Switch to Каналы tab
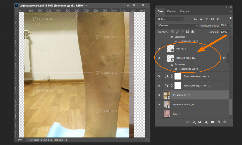Screen dimensions: 242x145 171,11
